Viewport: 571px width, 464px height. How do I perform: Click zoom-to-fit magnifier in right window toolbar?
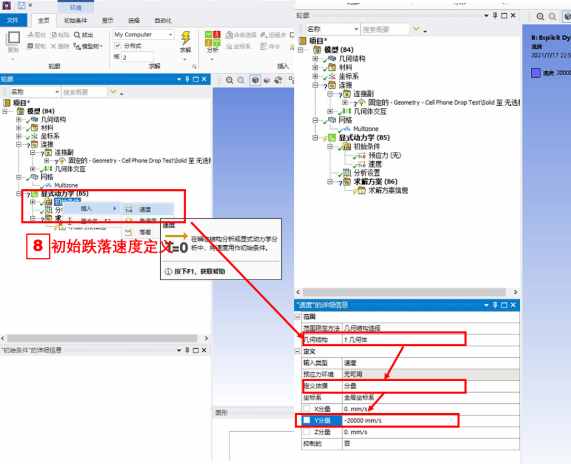(x=540, y=16)
